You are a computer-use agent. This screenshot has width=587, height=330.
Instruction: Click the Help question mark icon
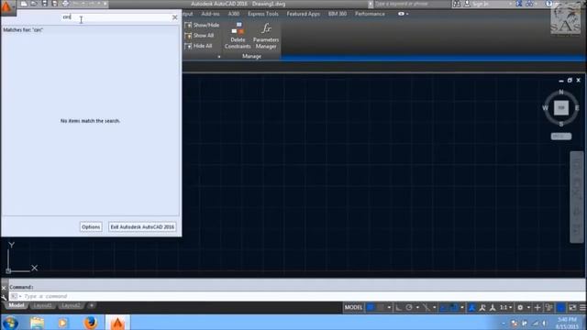[x=549, y=4]
